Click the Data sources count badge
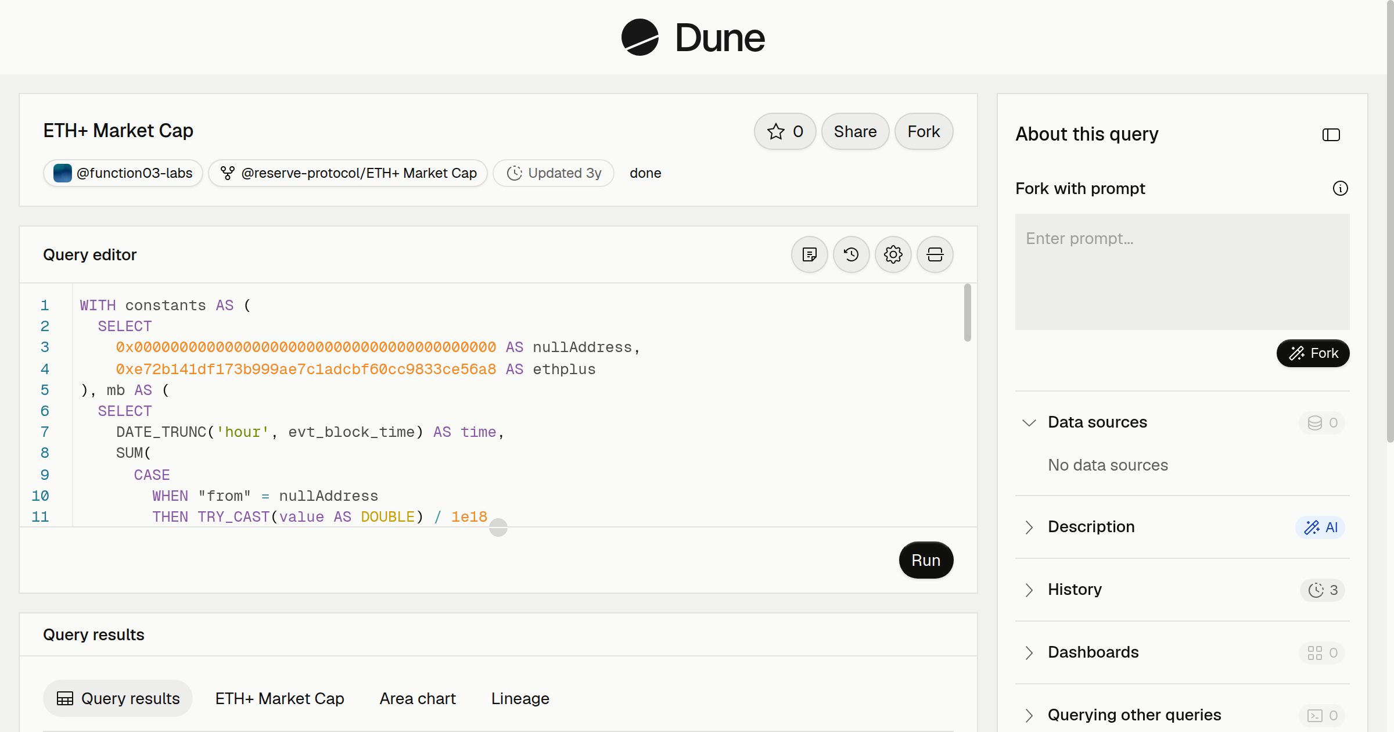1394x732 pixels. coord(1322,422)
